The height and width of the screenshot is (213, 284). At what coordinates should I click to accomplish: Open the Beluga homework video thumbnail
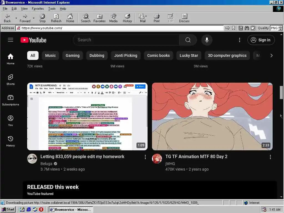coord(87,116)
